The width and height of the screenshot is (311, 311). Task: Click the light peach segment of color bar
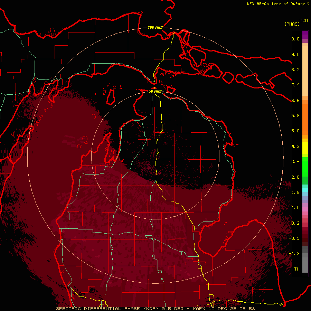pos(305,72)
